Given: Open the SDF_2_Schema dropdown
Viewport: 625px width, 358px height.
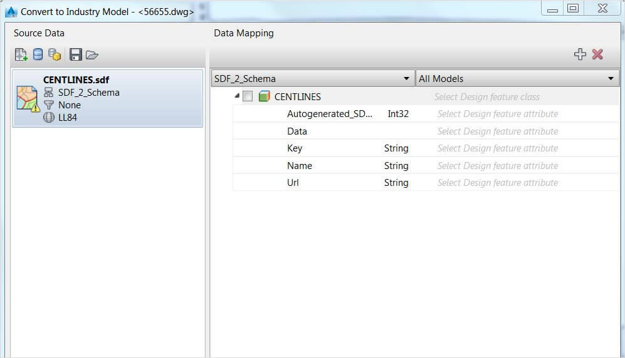Looking at the screenshot, I should (x=312, y=78).
